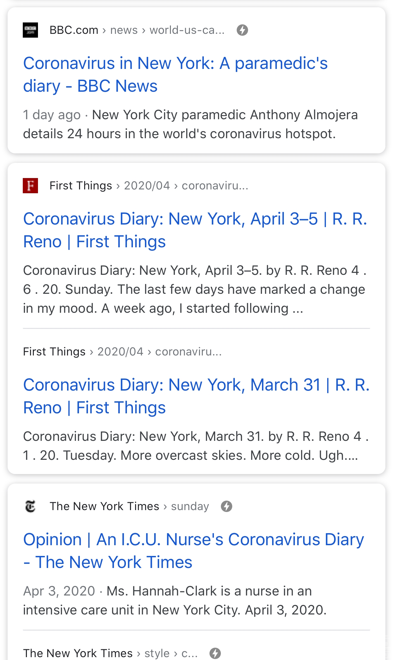Screen dimensions: 393x660
Task: Click The New York Times › style breadcrumb
Action: pyautogui.click(x=110, y=653)
